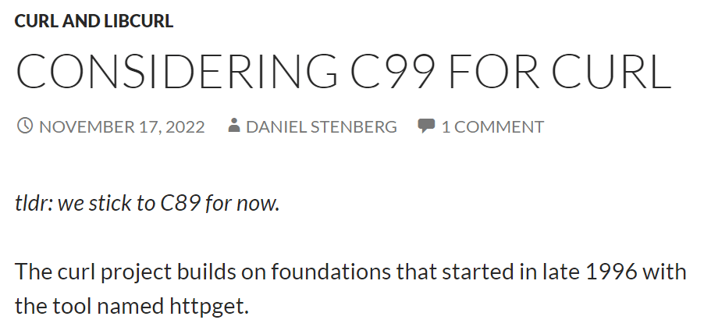Click the paragraph line starting "The curl project"
Image resolution: width=704 pixels, height=327 pixels.
pos(350,273)
